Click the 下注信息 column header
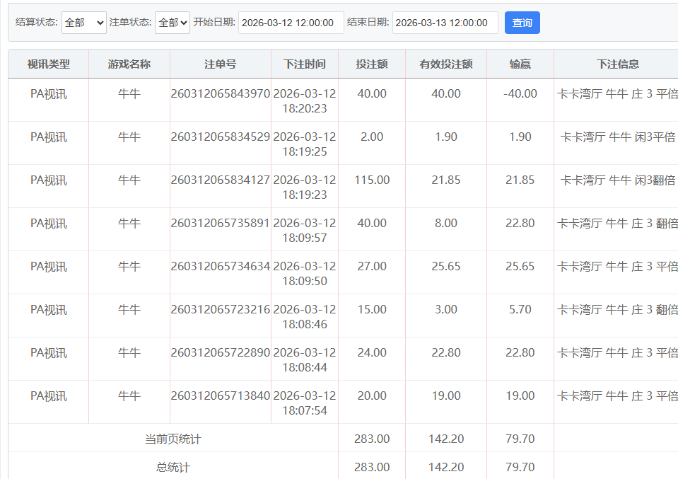The width and height of the screenshot is (678, 479). point(617,64)
